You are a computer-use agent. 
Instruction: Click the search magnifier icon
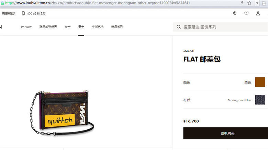(179, 27)
